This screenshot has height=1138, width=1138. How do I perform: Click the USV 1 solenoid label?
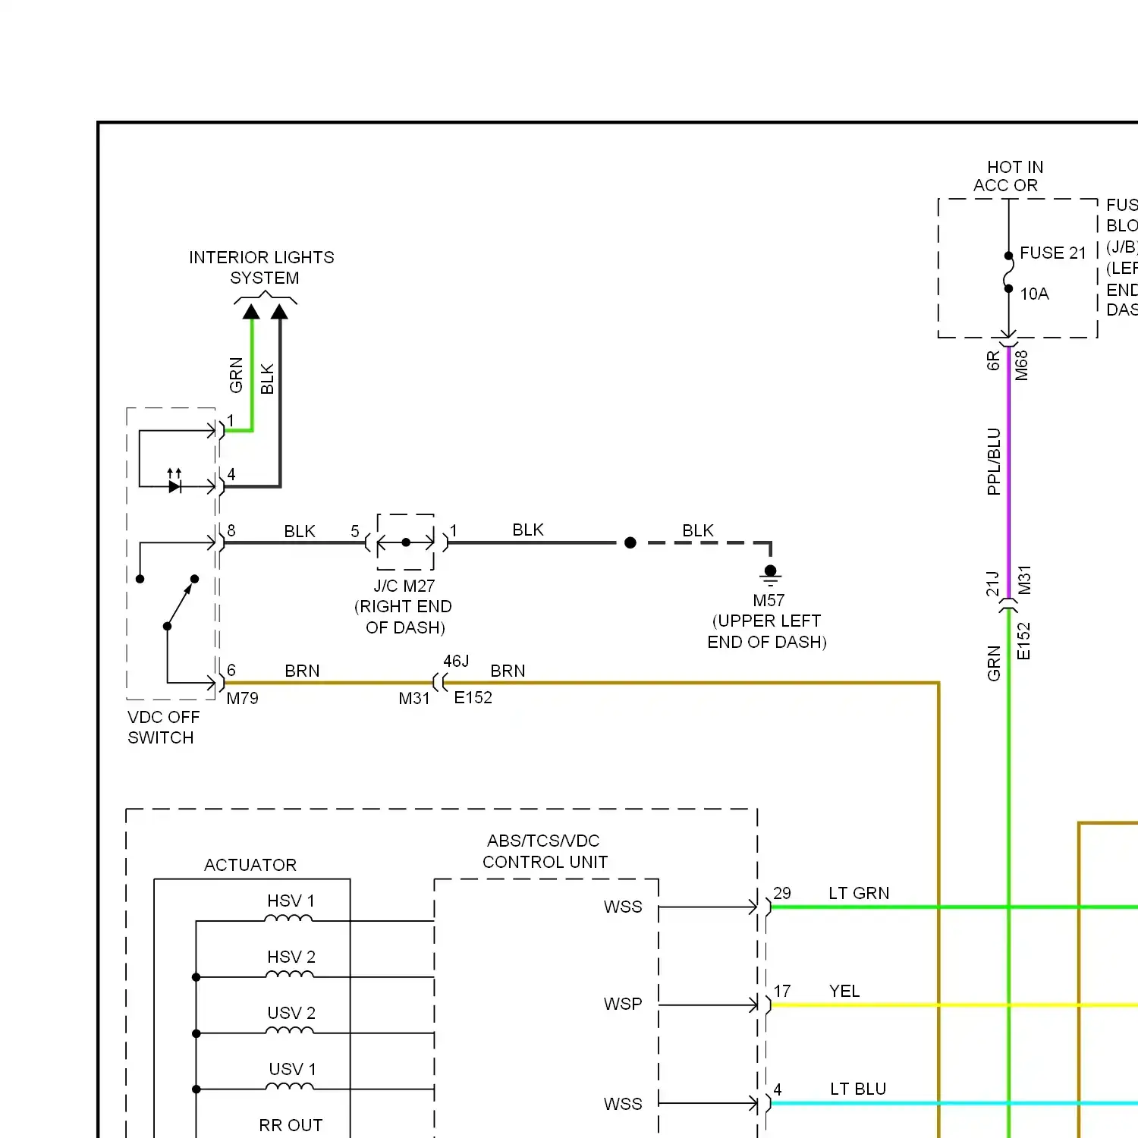[292, 1069]
